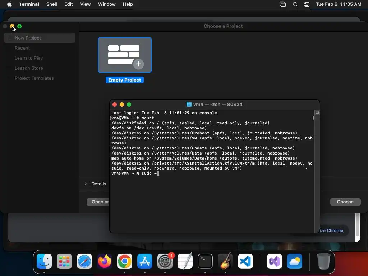Switch to GarageBand via the Dock icon
This screenshot has width=368, height=276.
click(x=225, y=261)
